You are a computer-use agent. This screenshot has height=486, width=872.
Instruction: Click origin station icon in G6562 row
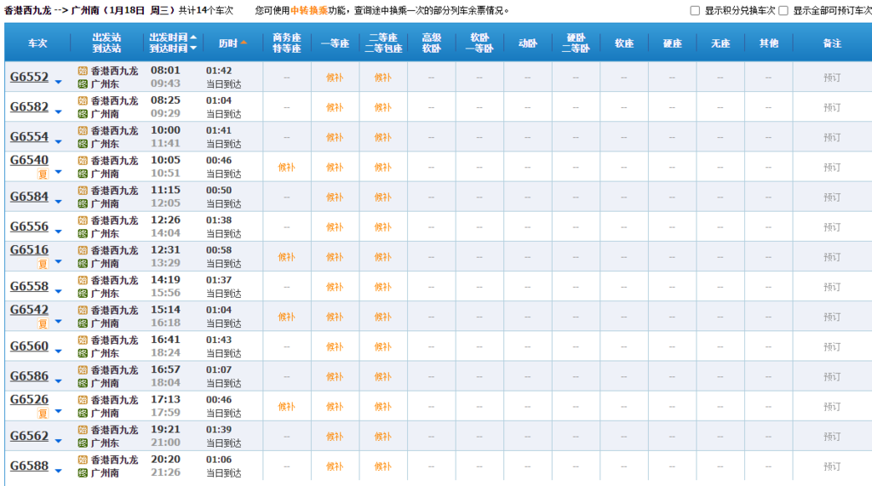tap(83, 430)
